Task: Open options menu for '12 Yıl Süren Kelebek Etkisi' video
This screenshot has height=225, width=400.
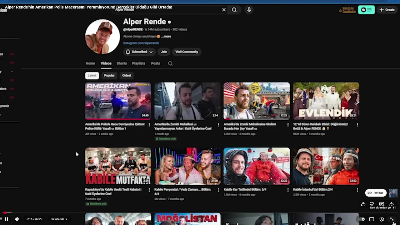Action: [x=357, y=125]
